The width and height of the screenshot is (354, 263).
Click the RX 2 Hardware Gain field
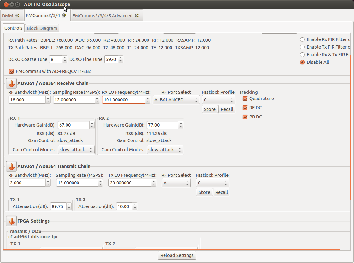(163, 125)
